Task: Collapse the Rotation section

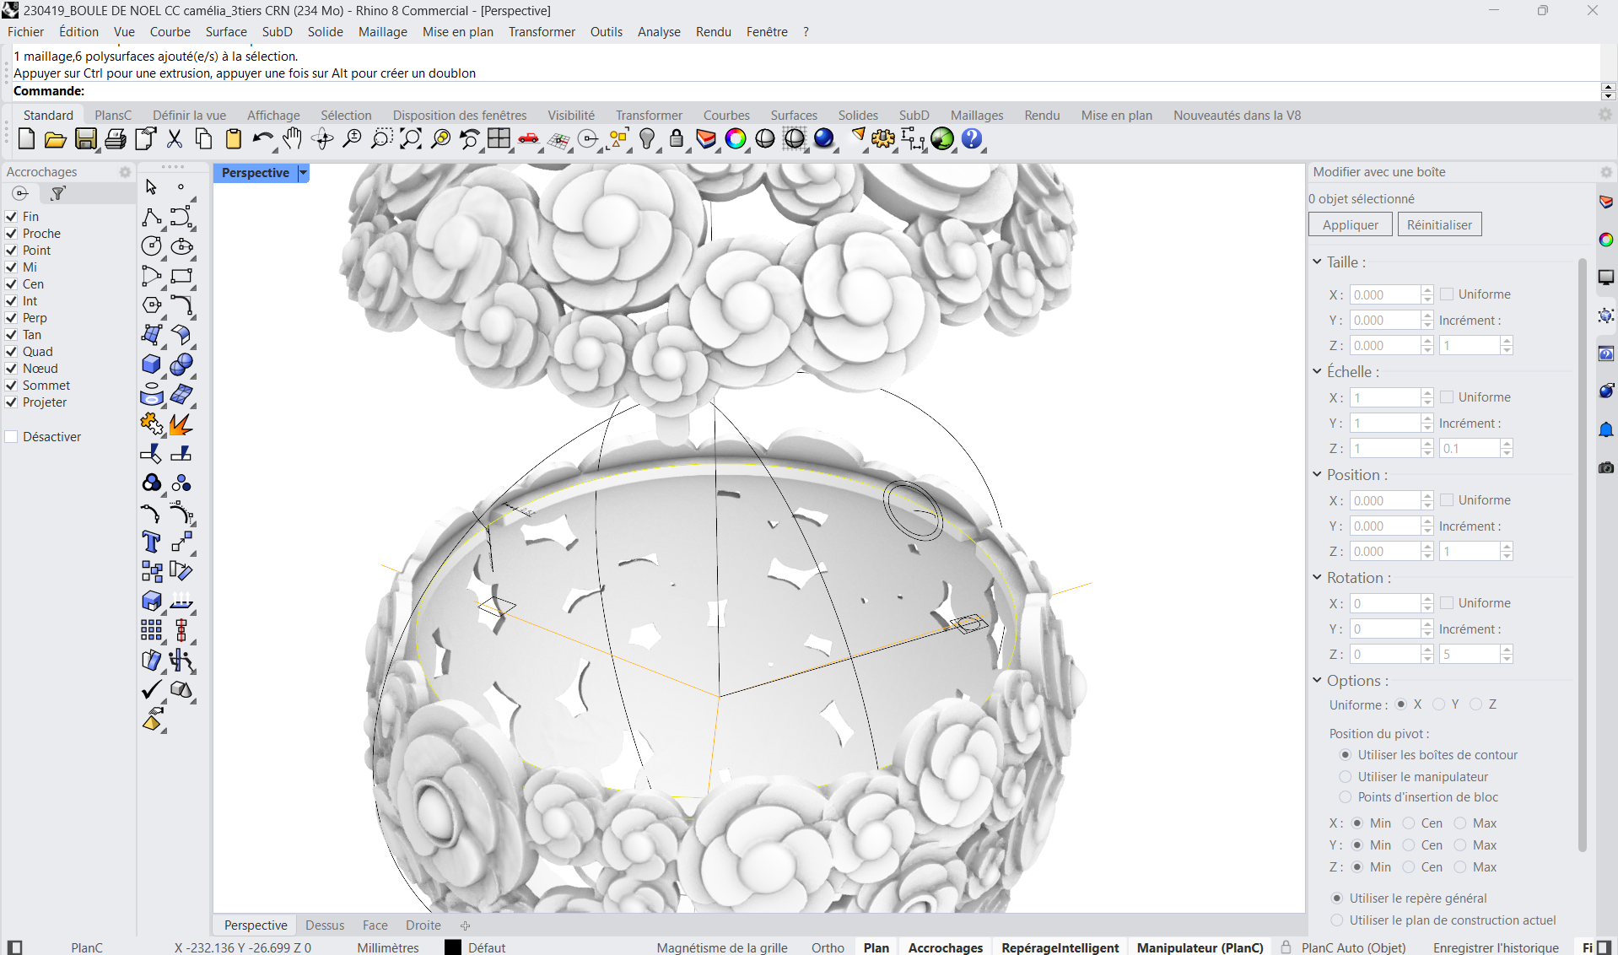Action: coord(1317,578)
